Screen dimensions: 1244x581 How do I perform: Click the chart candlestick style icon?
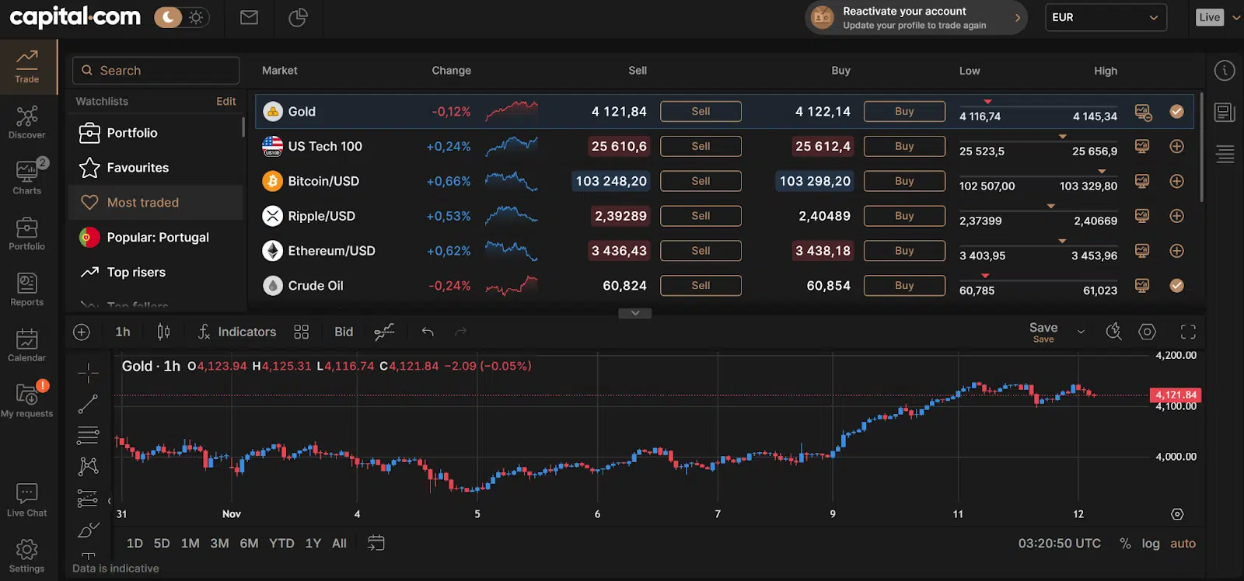point(163,332)
